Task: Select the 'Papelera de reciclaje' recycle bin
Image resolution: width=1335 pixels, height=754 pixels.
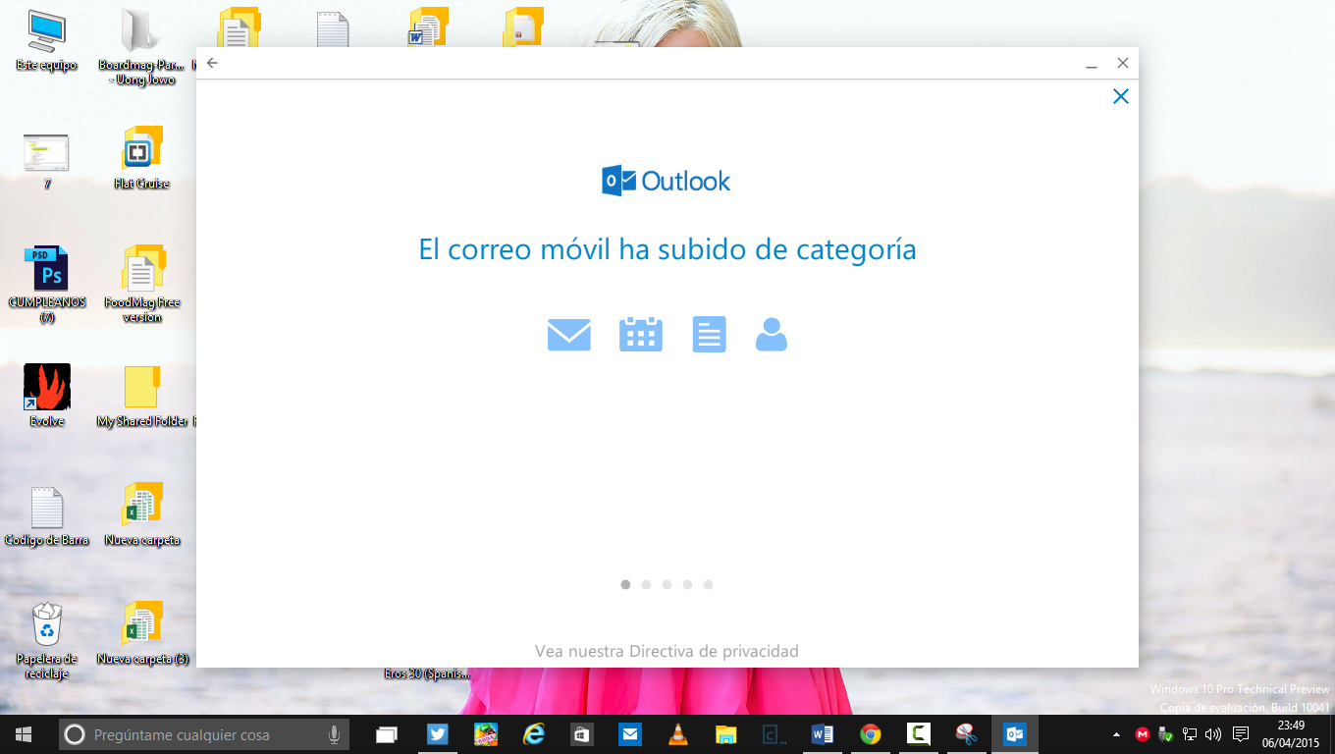Action: (46, 640)
